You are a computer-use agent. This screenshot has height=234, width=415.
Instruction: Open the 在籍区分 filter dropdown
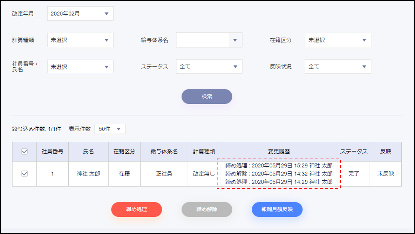337,40
